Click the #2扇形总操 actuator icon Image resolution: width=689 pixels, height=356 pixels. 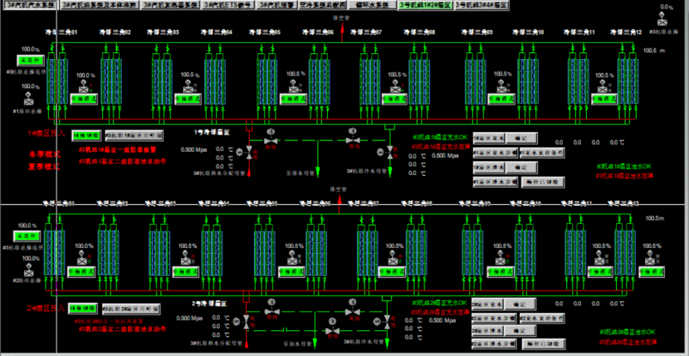[x=29, y=270]
